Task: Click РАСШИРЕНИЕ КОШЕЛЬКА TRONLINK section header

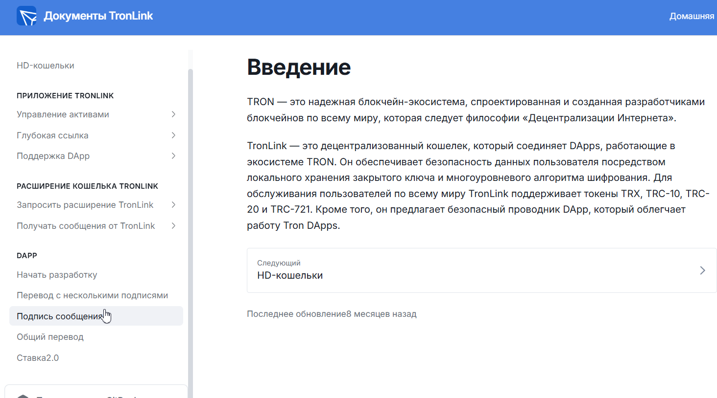Action: 87,186
